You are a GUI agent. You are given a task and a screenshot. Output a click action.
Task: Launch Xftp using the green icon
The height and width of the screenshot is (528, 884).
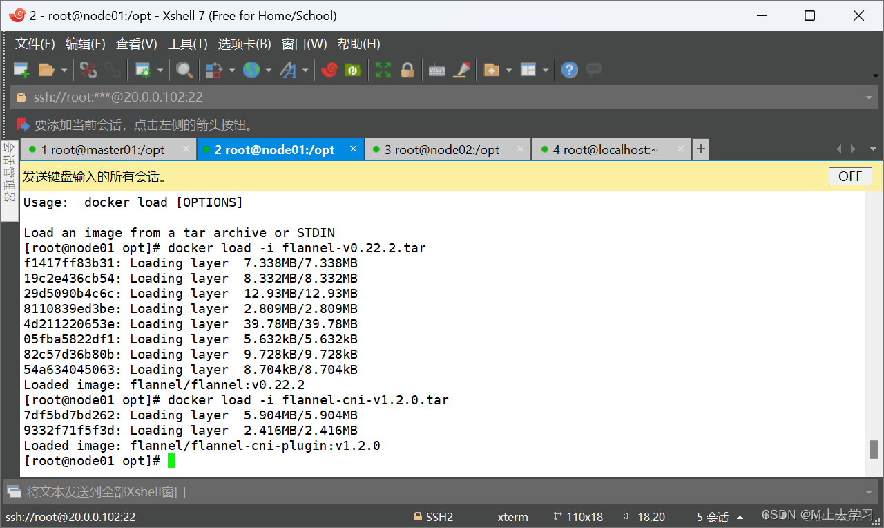pos(353,70)
